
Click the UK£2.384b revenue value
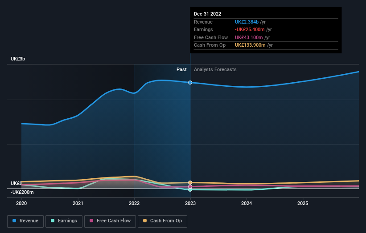(247, 22)
